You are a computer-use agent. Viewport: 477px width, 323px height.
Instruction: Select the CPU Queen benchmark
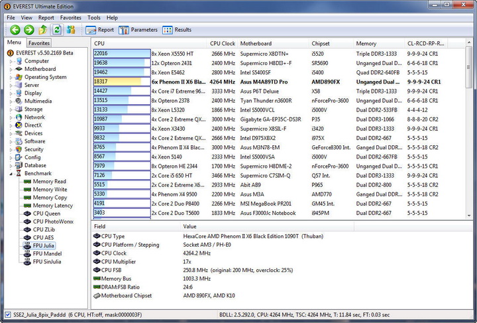[46, 214]
